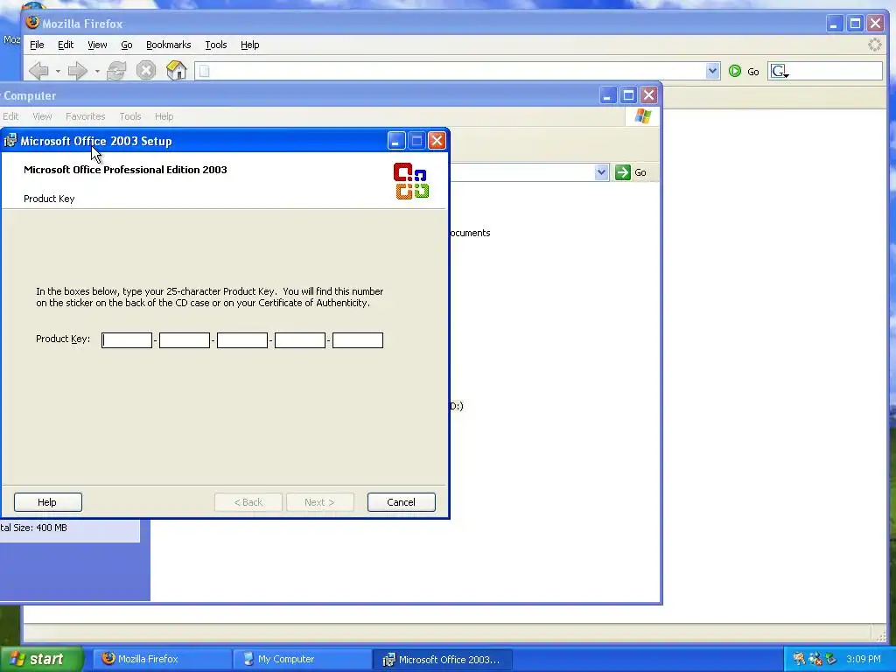Click the second Product Key box

click(185, 340)
